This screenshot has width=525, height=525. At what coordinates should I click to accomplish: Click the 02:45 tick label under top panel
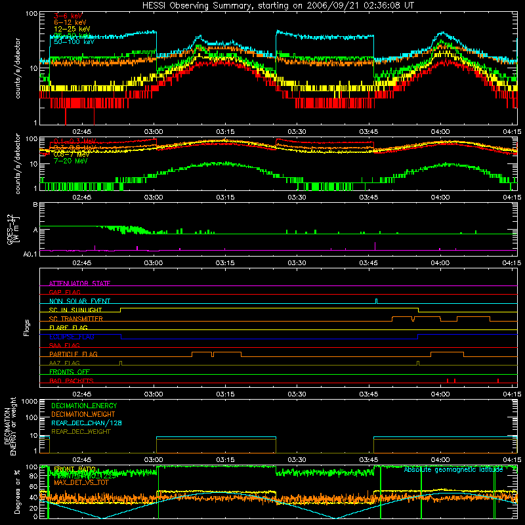tap(81, 132)
